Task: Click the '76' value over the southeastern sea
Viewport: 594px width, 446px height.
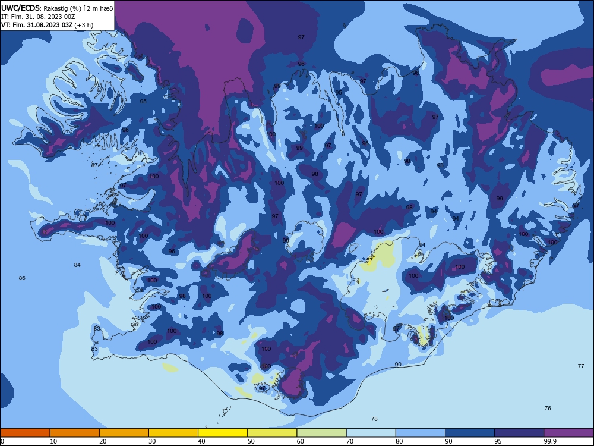Action: (548, 409)
